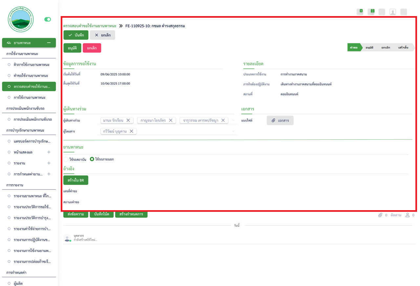The width and height of the screenshot is (420, 286).
Task: Open คิวการใช้งานยานพาหนะ in the sidebar
Action: coord(31,65)
